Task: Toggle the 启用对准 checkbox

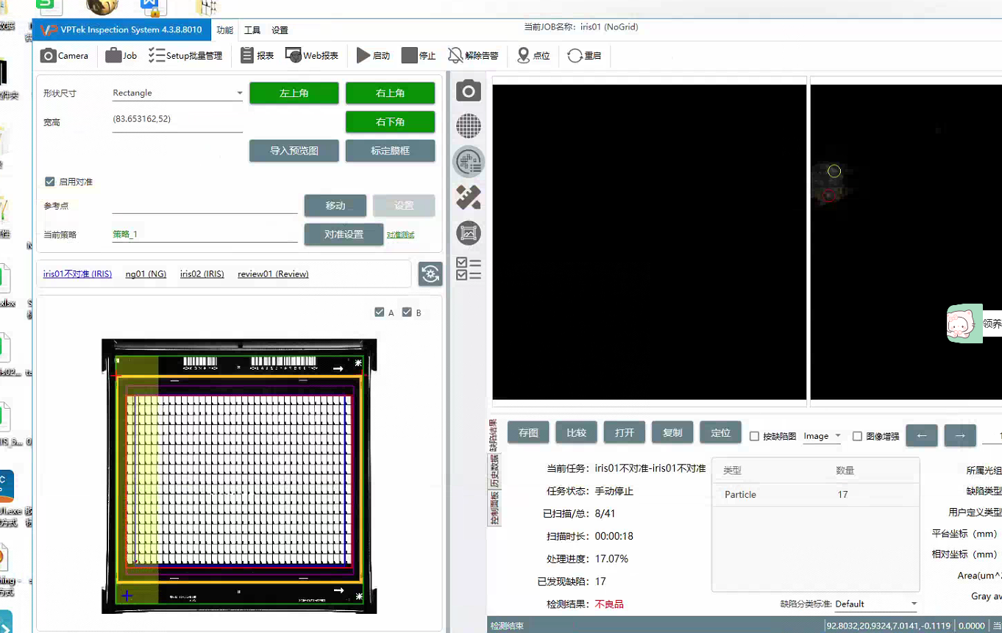Action: pos(50,182)
